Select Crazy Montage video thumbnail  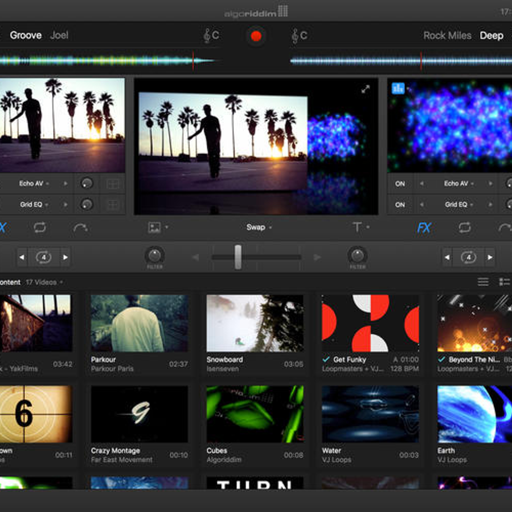(139, 414)
